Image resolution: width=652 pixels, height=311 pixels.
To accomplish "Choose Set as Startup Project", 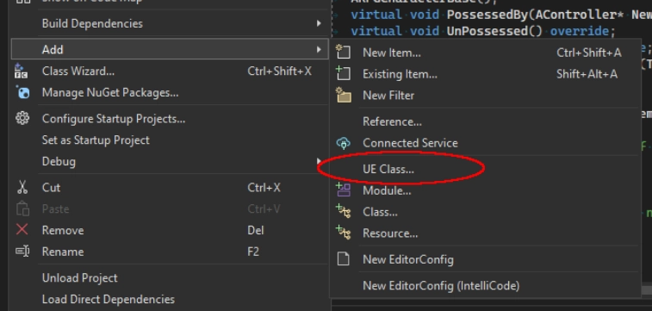I will tap(169, 140).
